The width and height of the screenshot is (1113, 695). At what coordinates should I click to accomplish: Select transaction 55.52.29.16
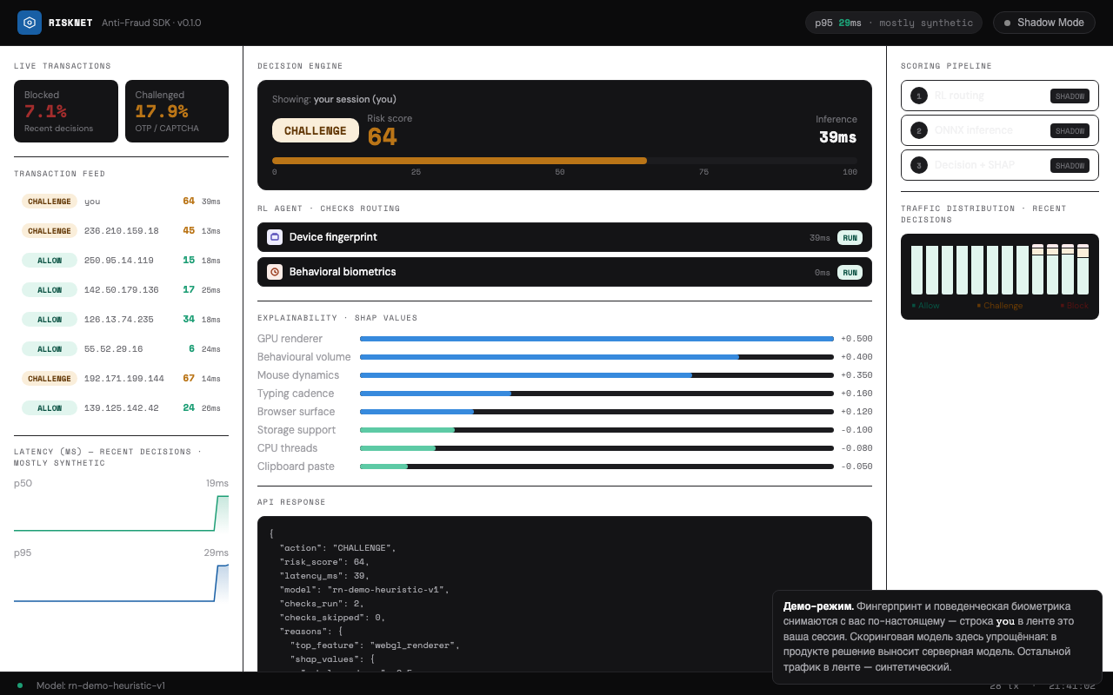pos(121,349)
